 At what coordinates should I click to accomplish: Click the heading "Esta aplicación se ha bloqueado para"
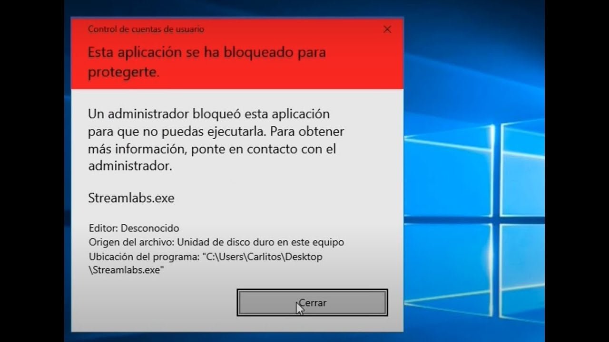(207, 52)
